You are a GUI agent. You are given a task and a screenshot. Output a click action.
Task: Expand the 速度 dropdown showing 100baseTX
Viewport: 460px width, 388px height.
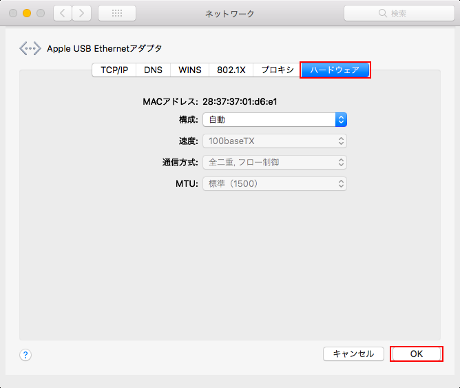pyautogui.click(x=274, y=141)
